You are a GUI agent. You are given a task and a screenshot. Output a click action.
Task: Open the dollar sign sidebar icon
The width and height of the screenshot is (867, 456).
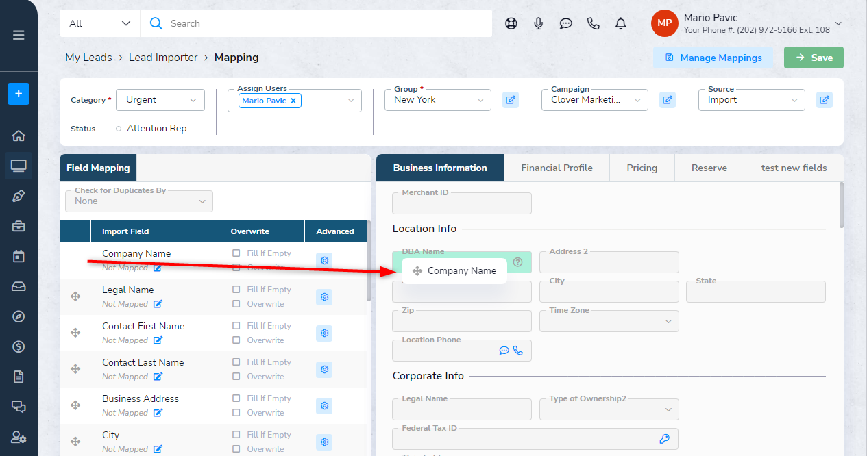(19, 346)
